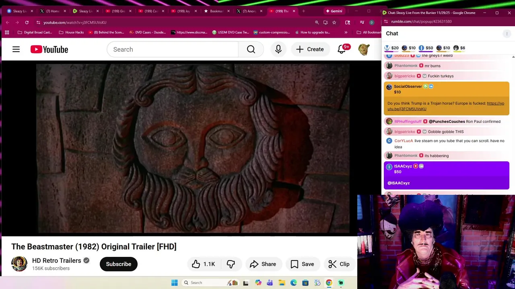Go to the YouTube home logo
515x289 pixels.
pos(49,49)
